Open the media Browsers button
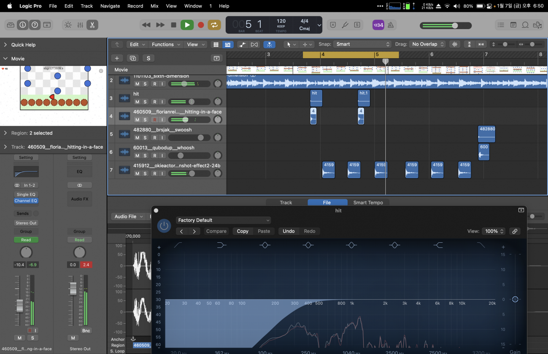 coord(537,25)
